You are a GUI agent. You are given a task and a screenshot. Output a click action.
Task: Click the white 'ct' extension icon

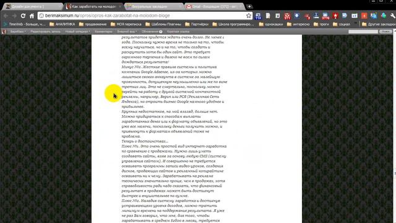coord(355,16)
